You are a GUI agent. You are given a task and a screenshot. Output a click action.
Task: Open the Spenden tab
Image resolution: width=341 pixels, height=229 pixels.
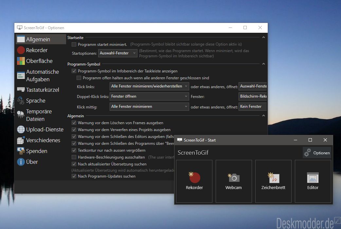pyautogui.click(x=41, y=151)
